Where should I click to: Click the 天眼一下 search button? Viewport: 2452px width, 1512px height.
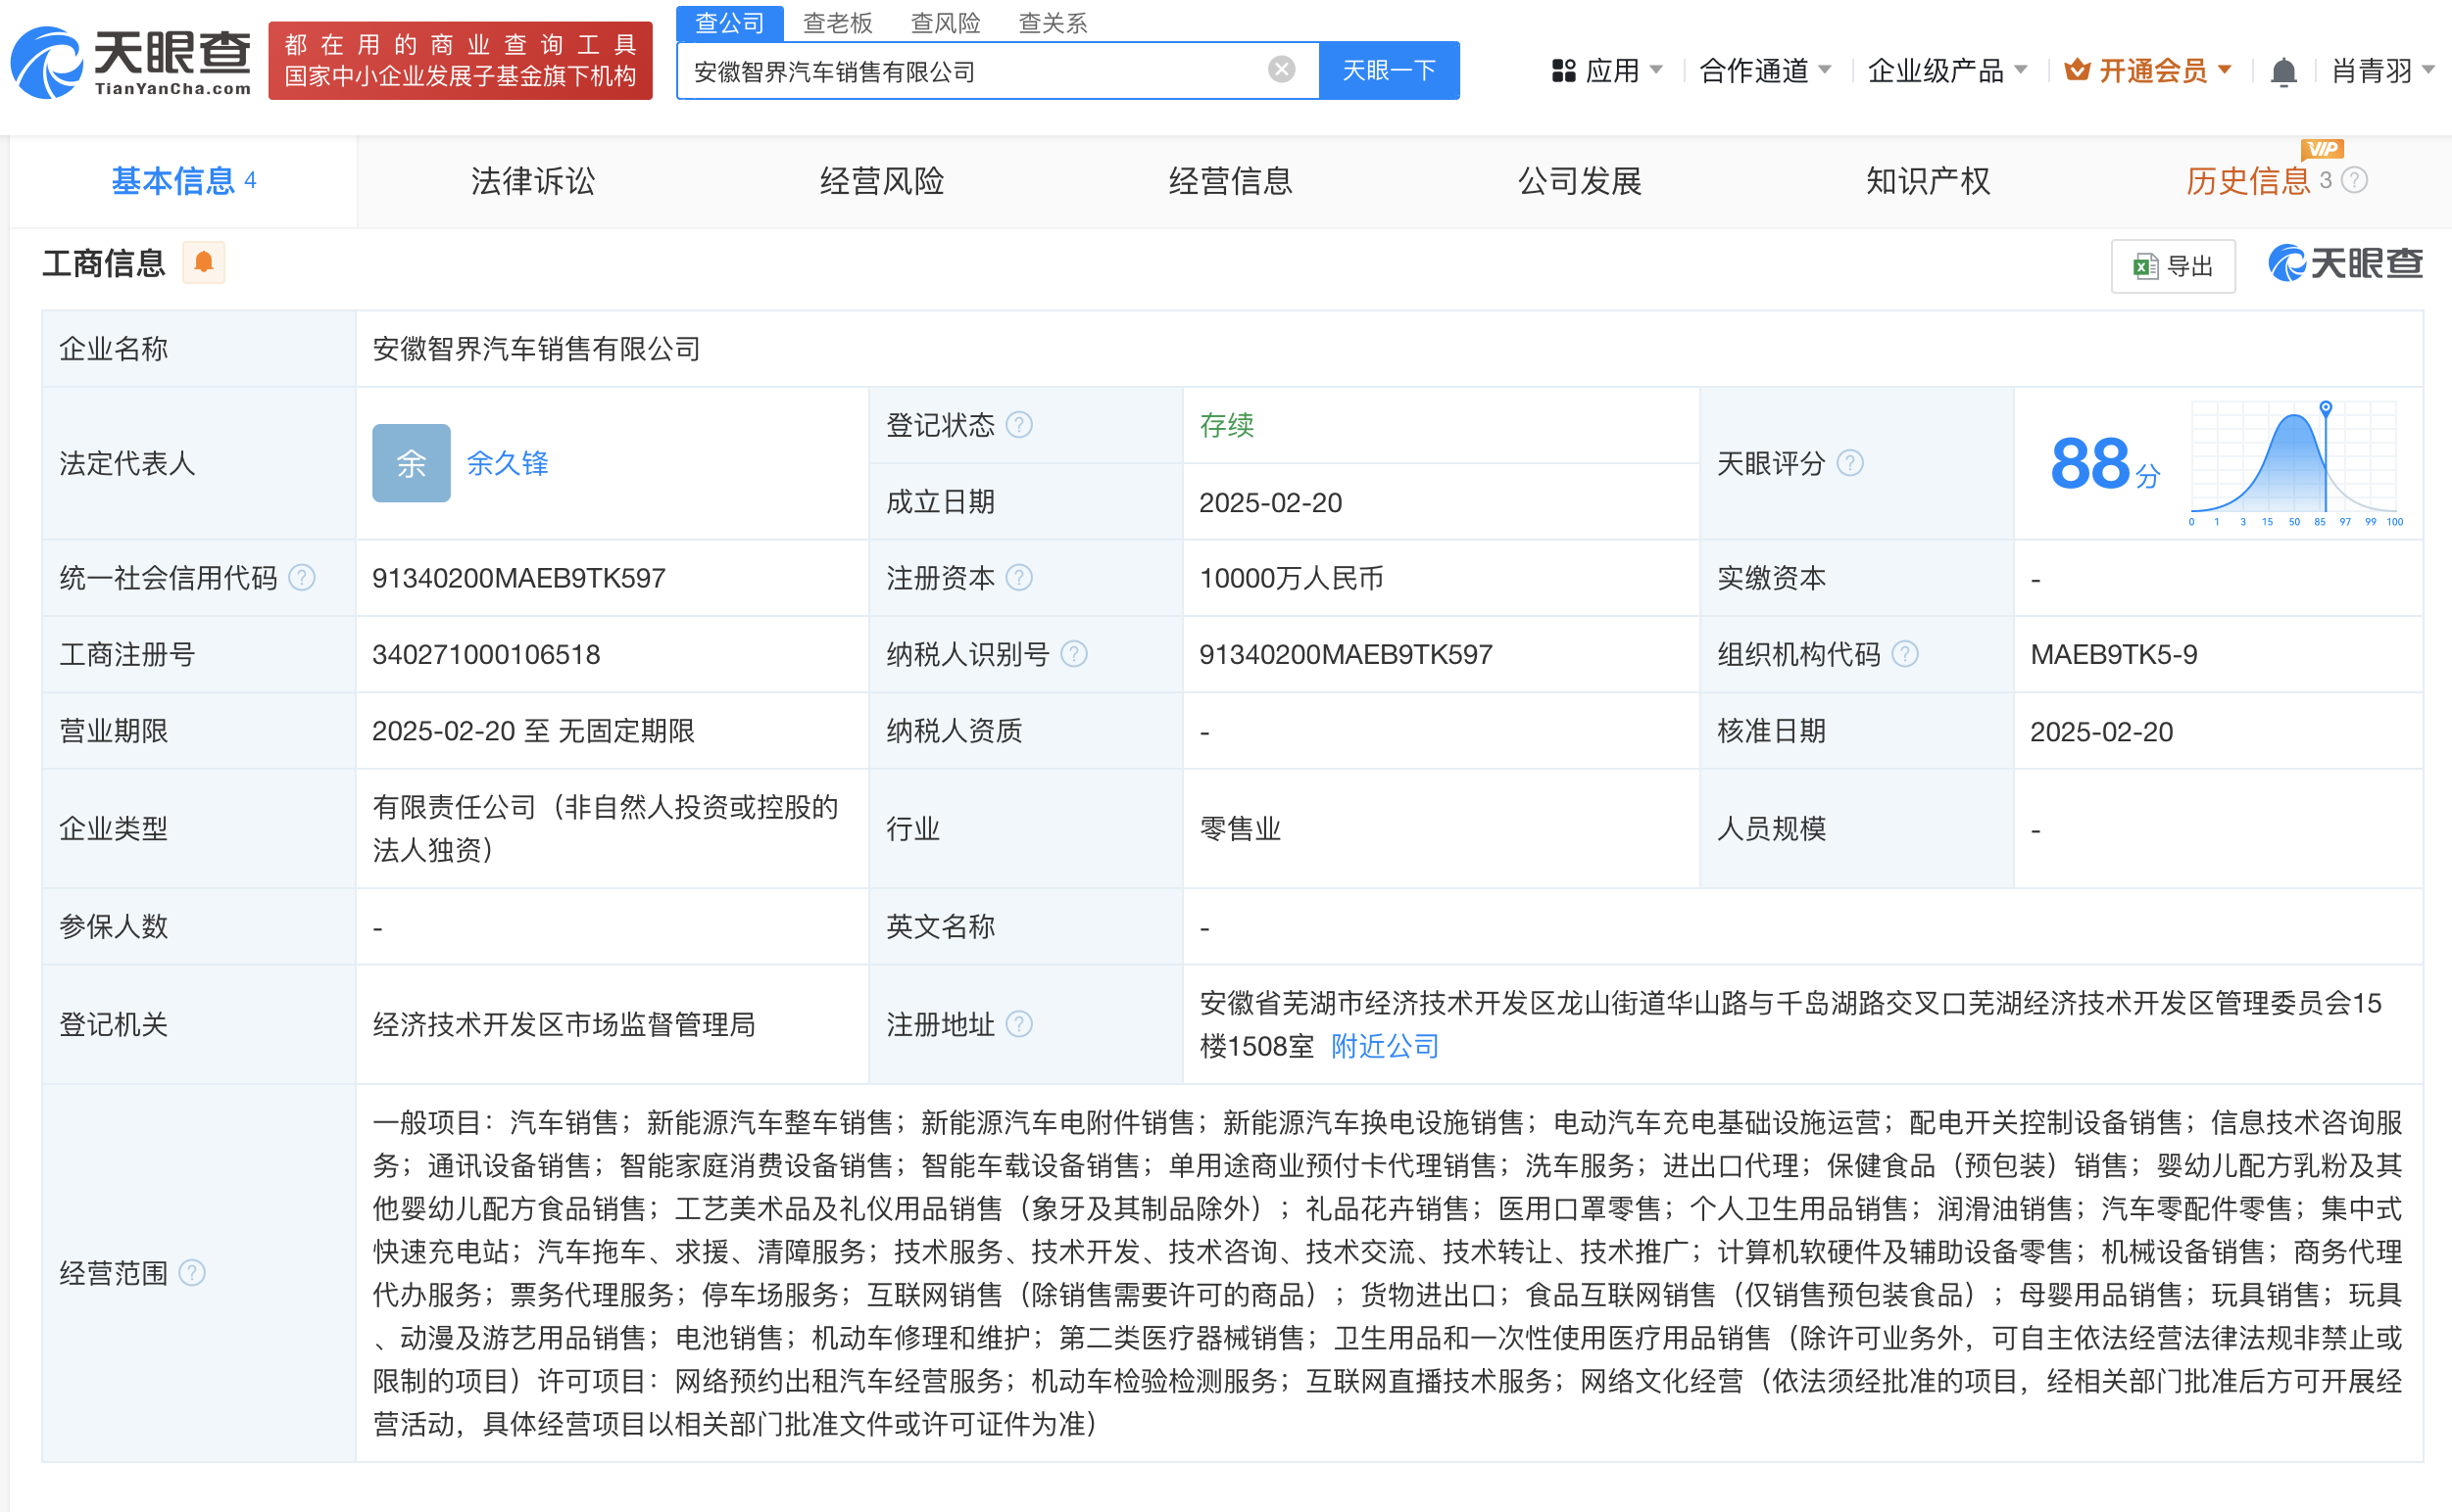[1388, 70]
